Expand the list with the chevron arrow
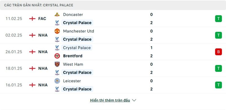This screenshot has height=110, width=226. point(134,100)
